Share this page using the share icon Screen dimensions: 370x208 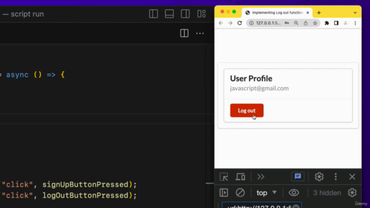pos(306,23)
